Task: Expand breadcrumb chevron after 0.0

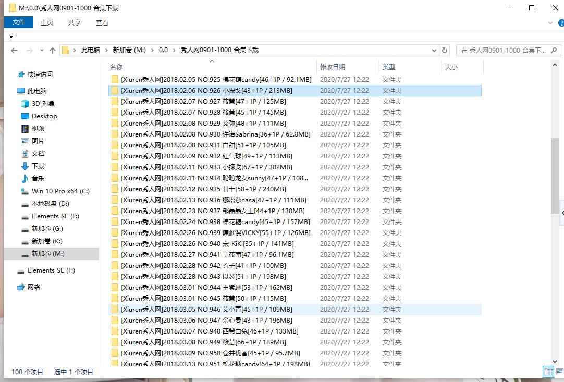Action: 174,50
